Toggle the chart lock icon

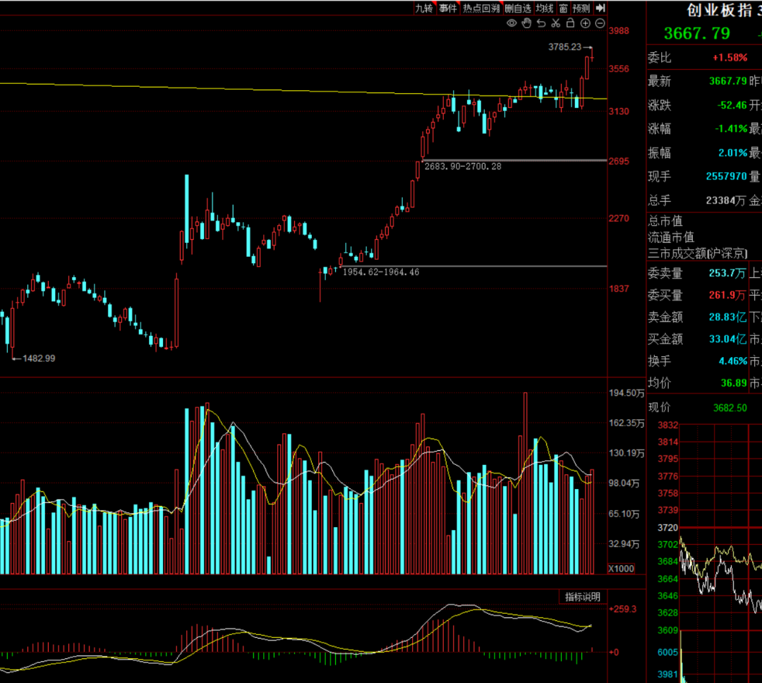point(571,23)
